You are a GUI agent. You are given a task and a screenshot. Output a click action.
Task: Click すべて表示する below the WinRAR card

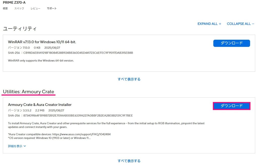pyautogui.click(x=129, y=79)
